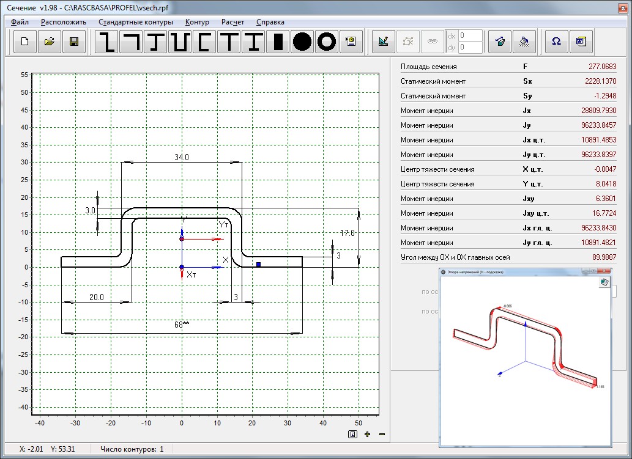Click the X ц.т. centroid value -0.0047
Screen dimensions: 632x459
[x=605, y=169]
